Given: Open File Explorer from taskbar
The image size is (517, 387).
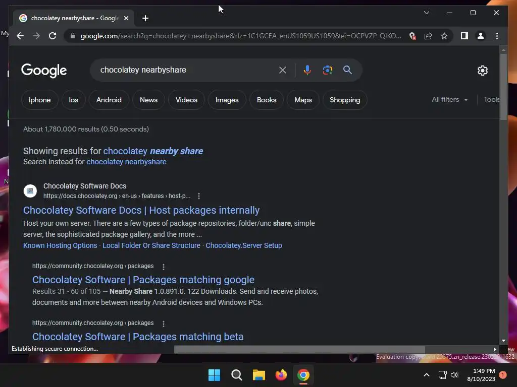Looking at the screenshot, I should pos(259,375).
